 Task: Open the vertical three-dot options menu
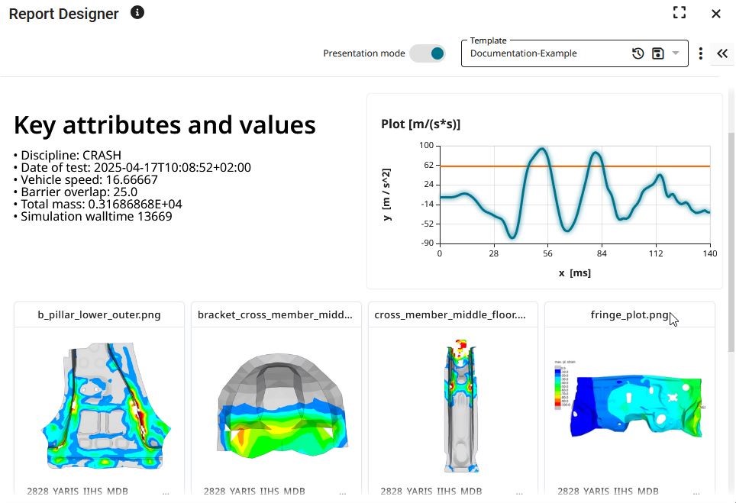pos(700,53)
